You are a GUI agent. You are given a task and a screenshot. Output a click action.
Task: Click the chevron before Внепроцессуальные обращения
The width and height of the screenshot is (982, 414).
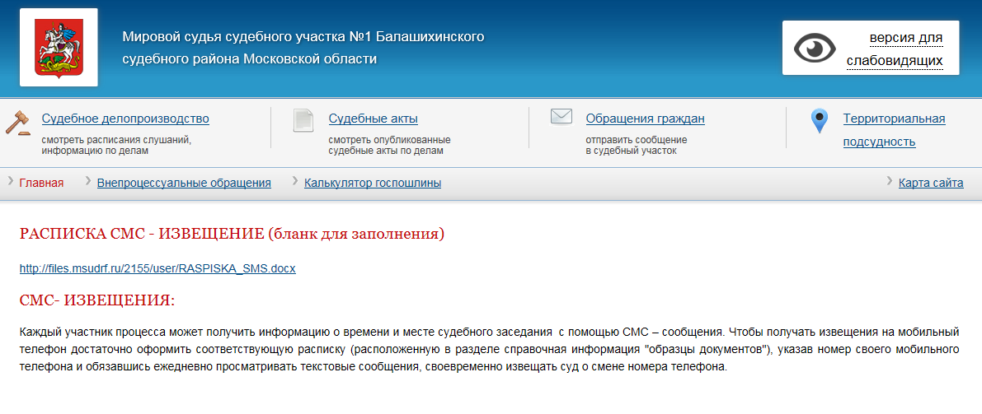point(87,181)
